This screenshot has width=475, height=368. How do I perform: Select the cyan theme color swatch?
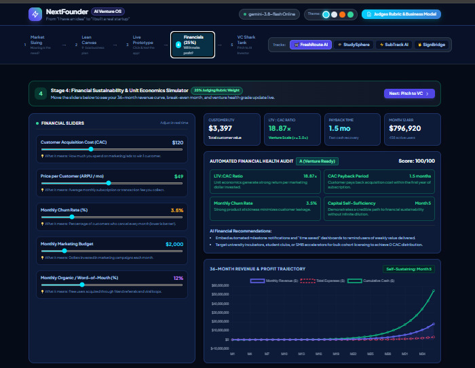point(326,14)
